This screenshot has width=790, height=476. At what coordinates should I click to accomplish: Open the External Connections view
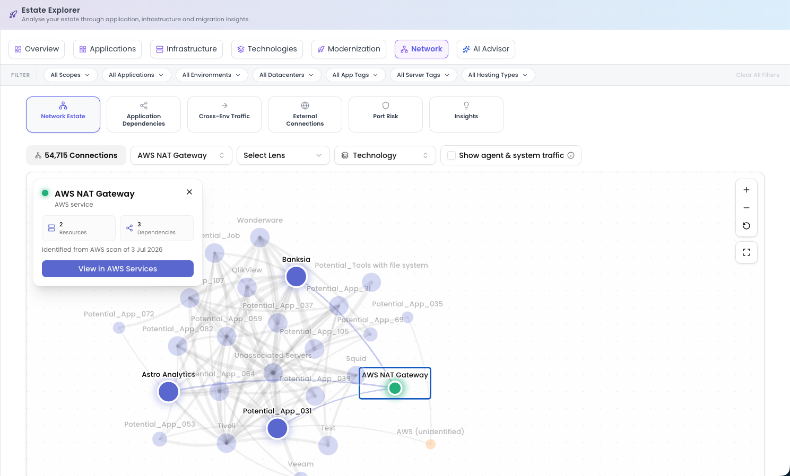tap(305, 114)
